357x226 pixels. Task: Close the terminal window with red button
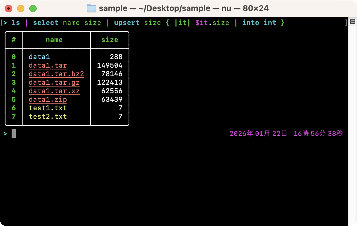(9, 9)
